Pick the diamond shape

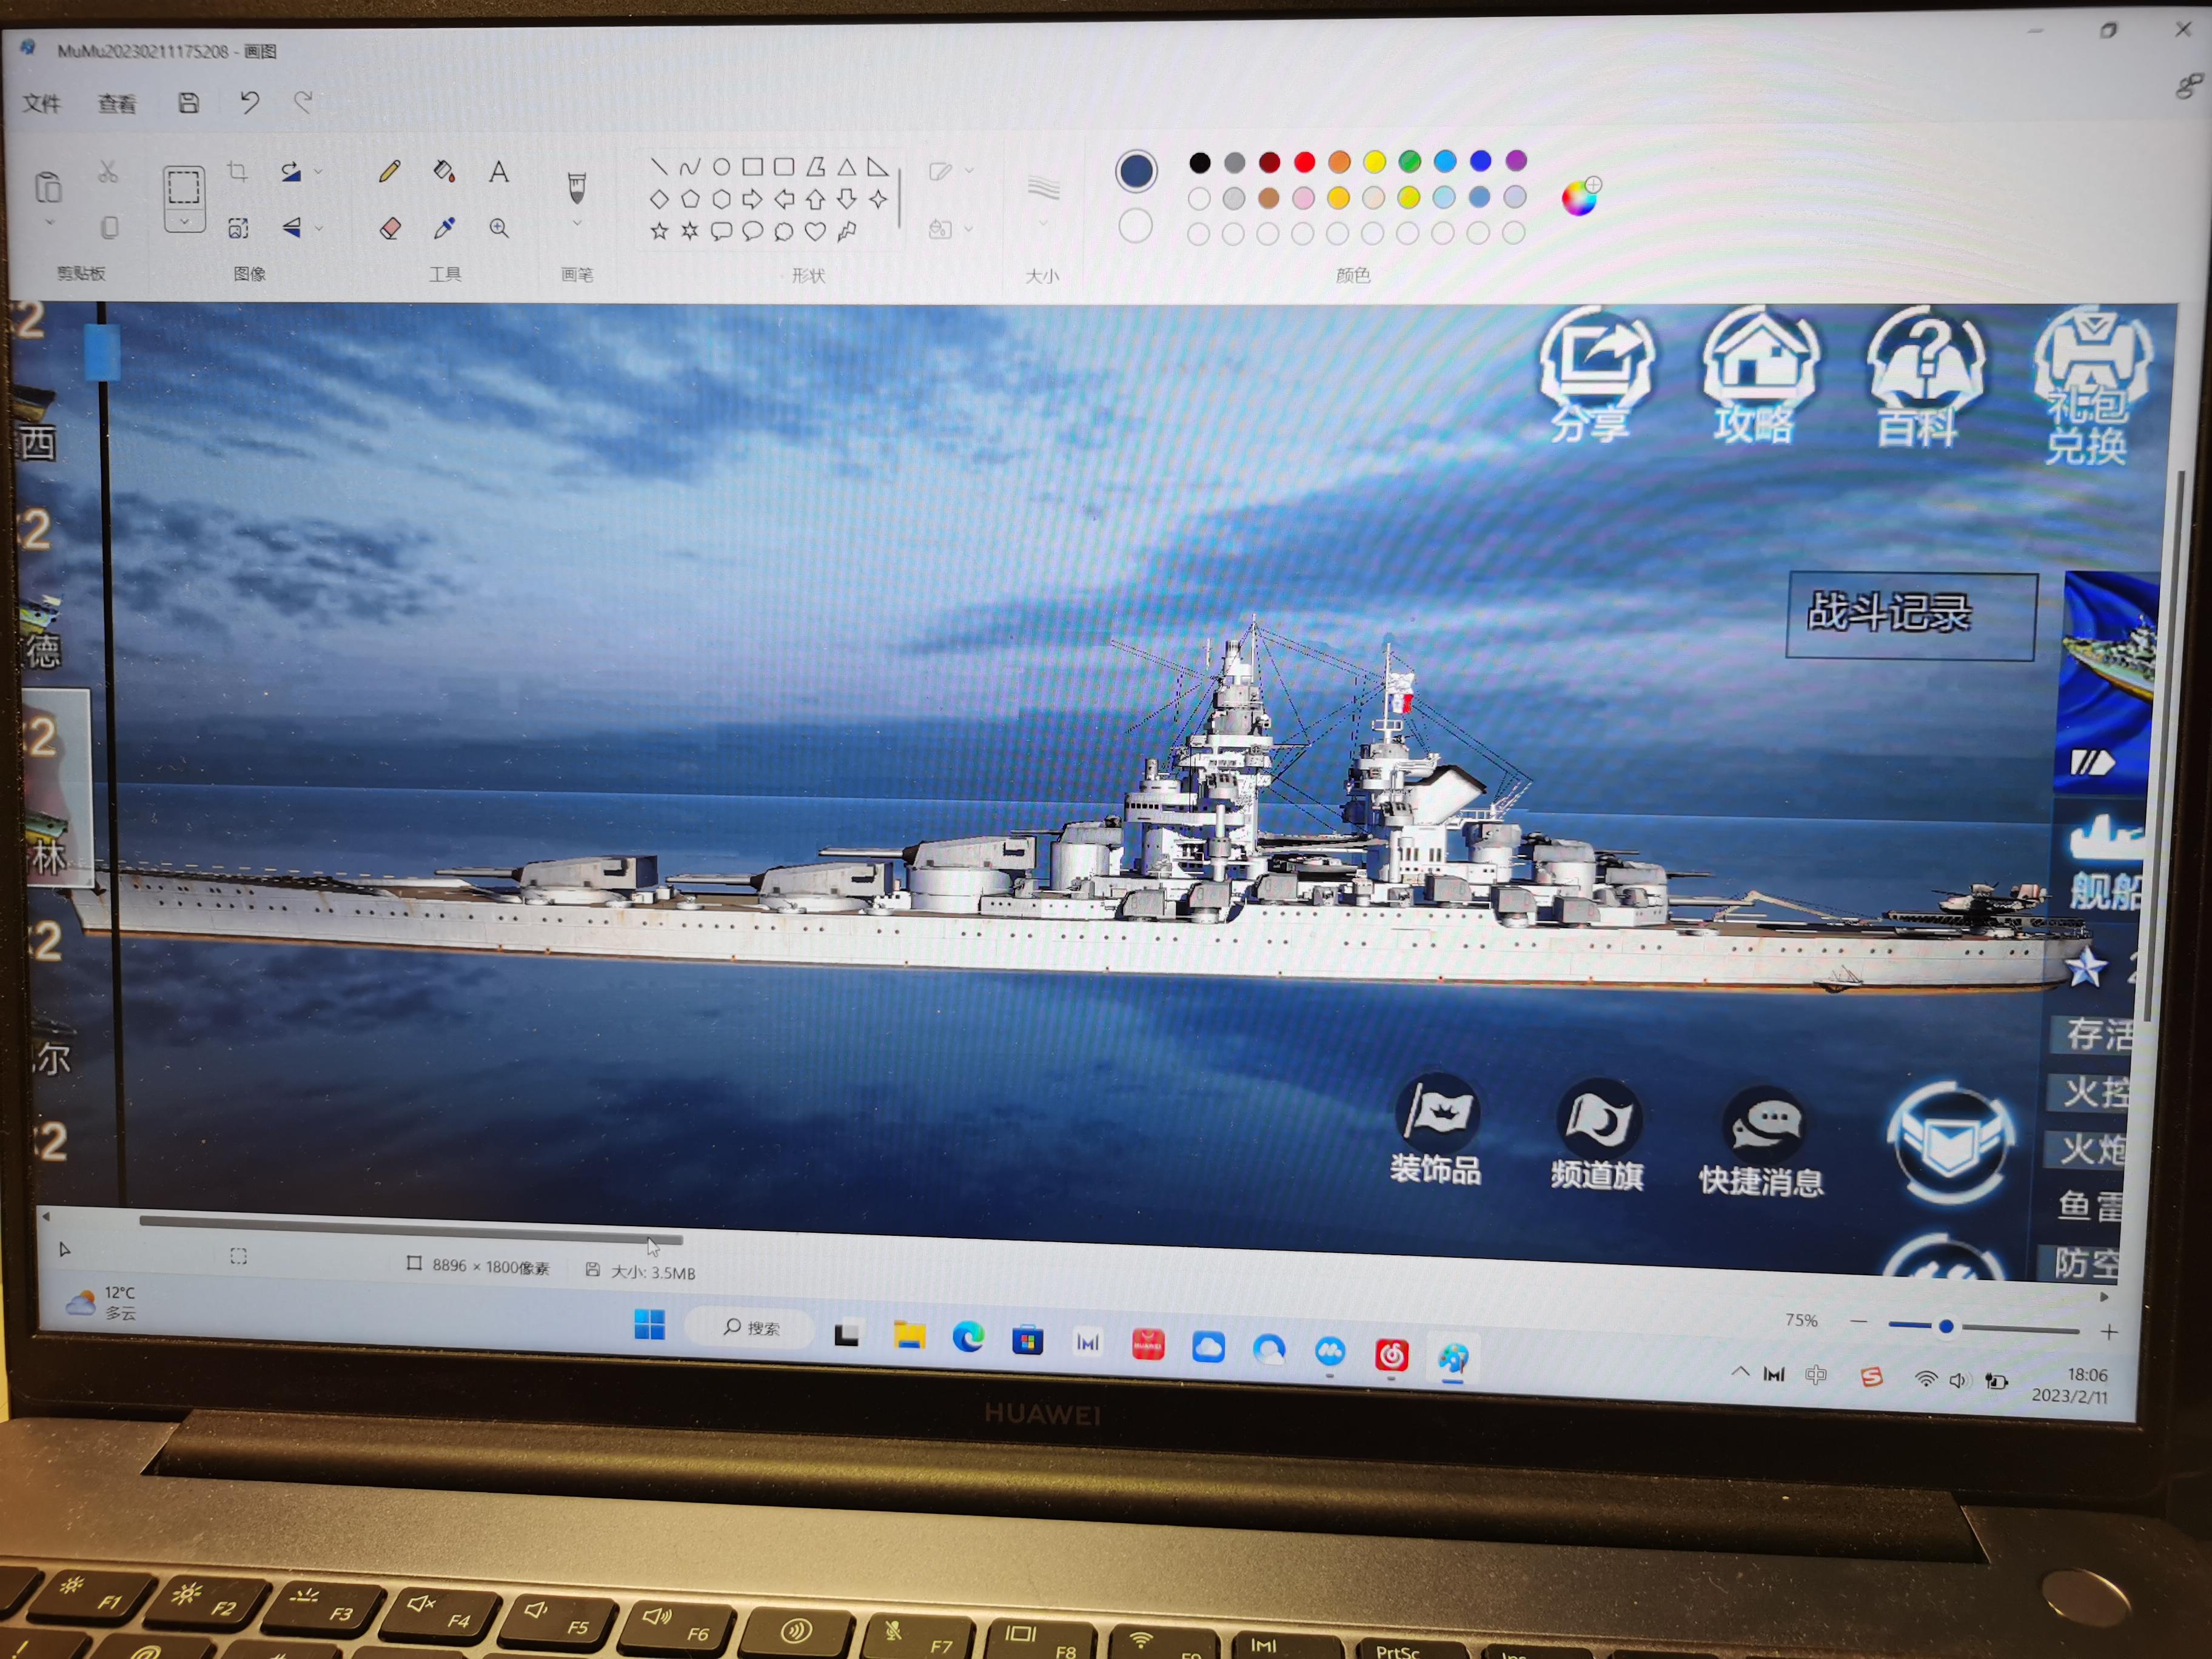[x=659, y=199]
